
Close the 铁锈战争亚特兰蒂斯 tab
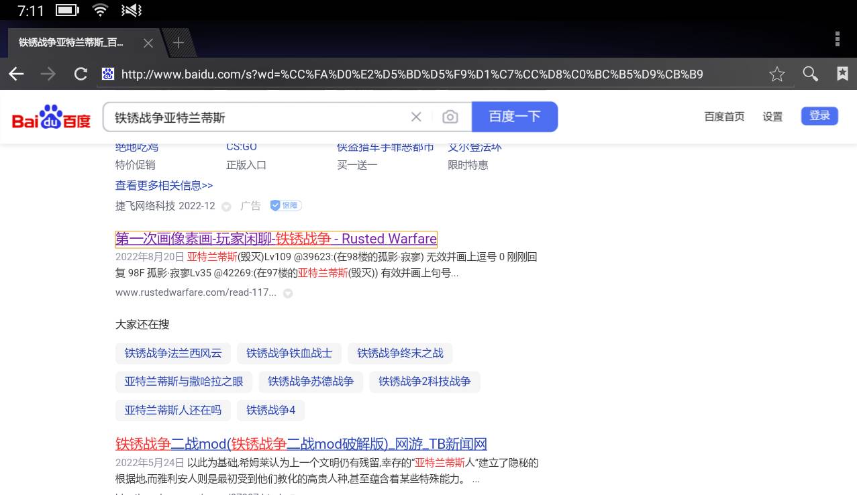pyautogui.click(x=148, y=43)
